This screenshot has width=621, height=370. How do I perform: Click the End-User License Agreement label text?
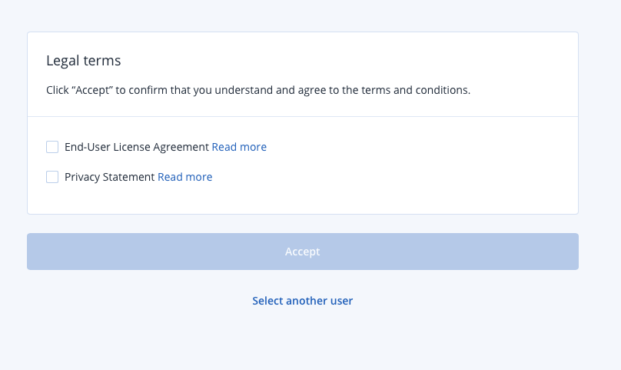point(137,147)
